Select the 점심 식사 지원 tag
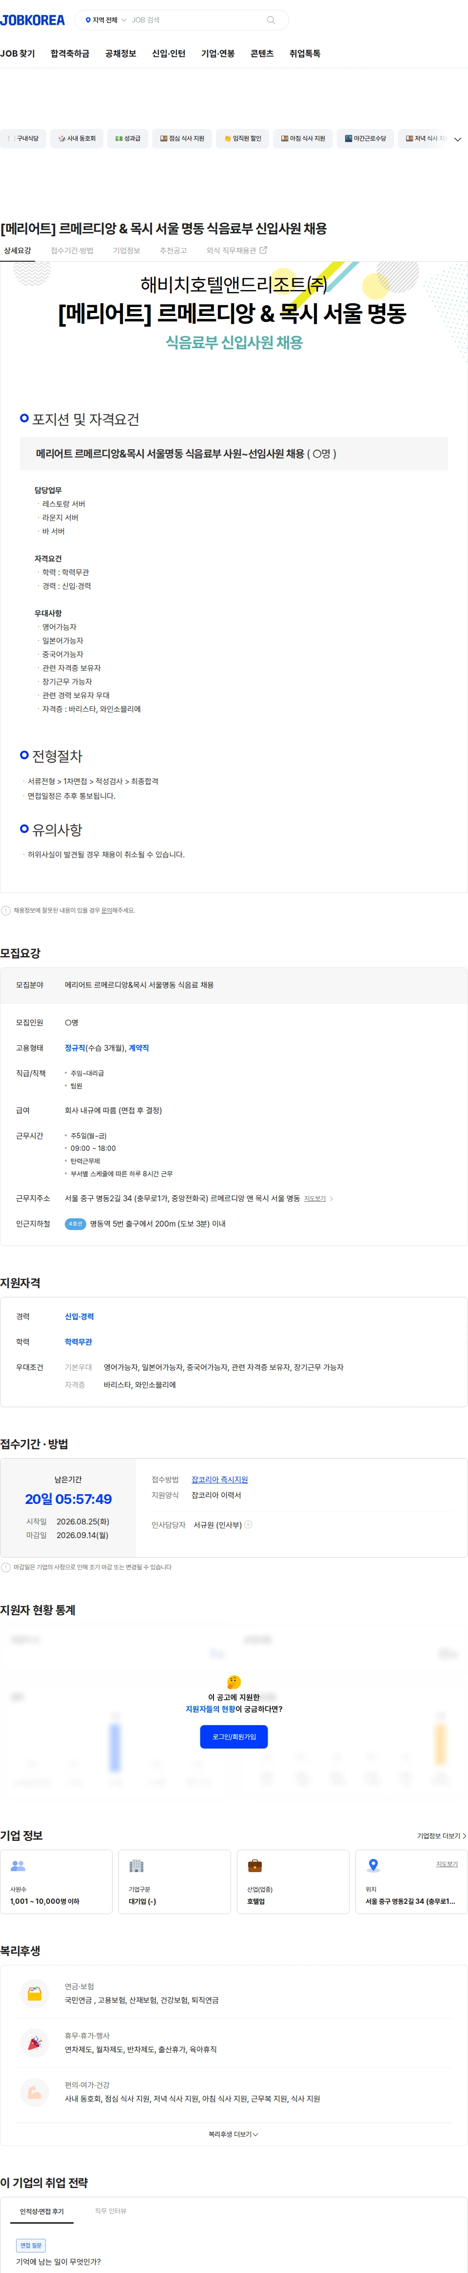468x2273 pixels. tap(181, 139)
